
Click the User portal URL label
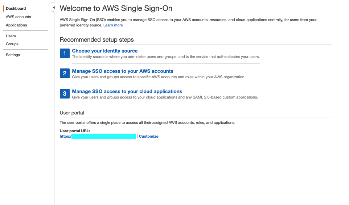(75, 131)
